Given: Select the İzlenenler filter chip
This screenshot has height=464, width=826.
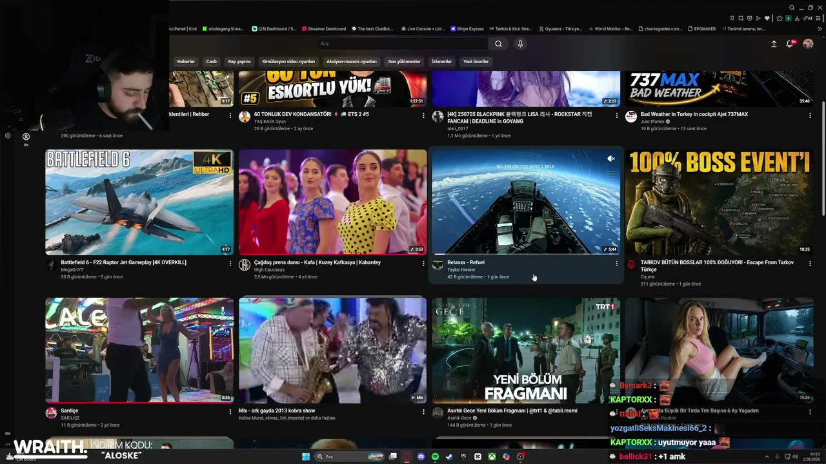Looking at the screenshot, I should (442, 61).
